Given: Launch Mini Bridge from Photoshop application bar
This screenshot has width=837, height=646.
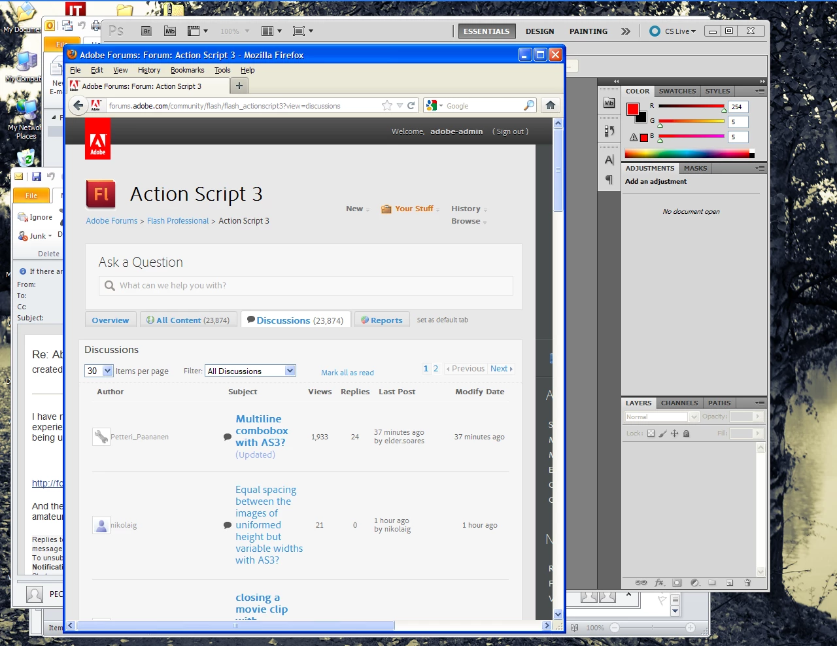Looking at the screenshot, I should click(170, 31).
